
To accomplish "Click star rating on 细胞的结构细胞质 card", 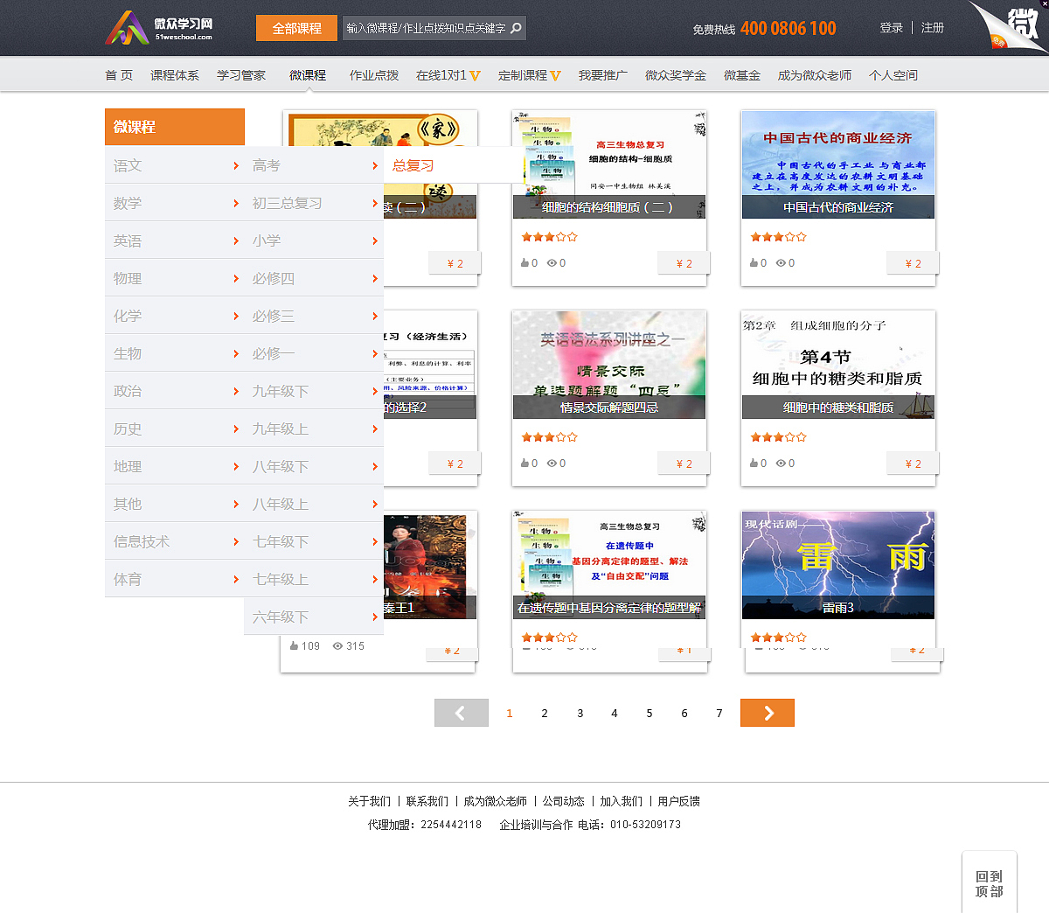I will point(550,237).
